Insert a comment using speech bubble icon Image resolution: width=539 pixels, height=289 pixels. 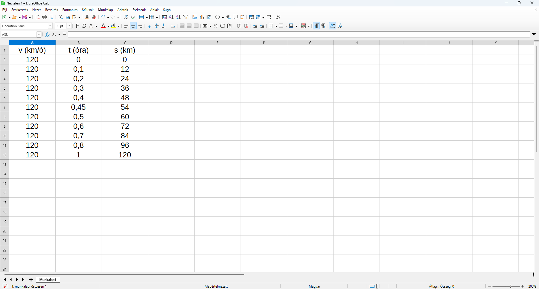236,17
